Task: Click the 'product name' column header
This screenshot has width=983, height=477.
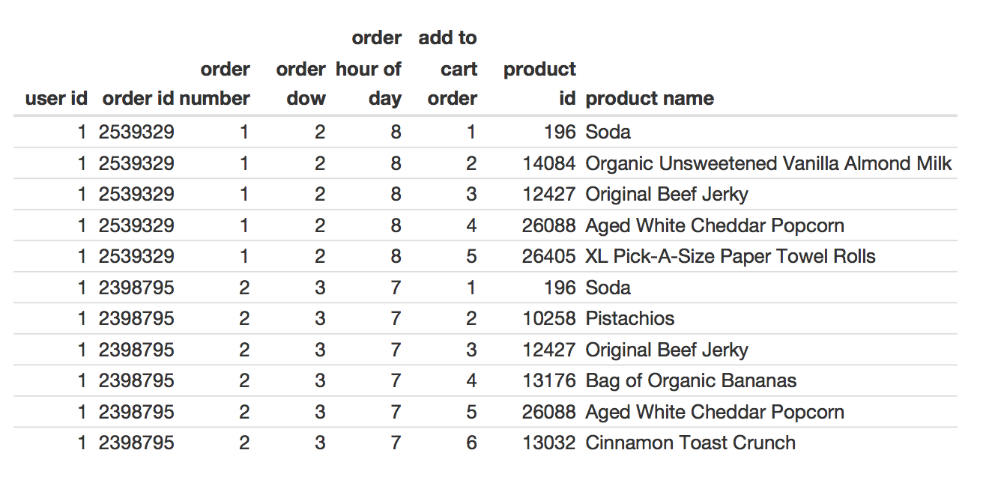Action: point(650,99)
